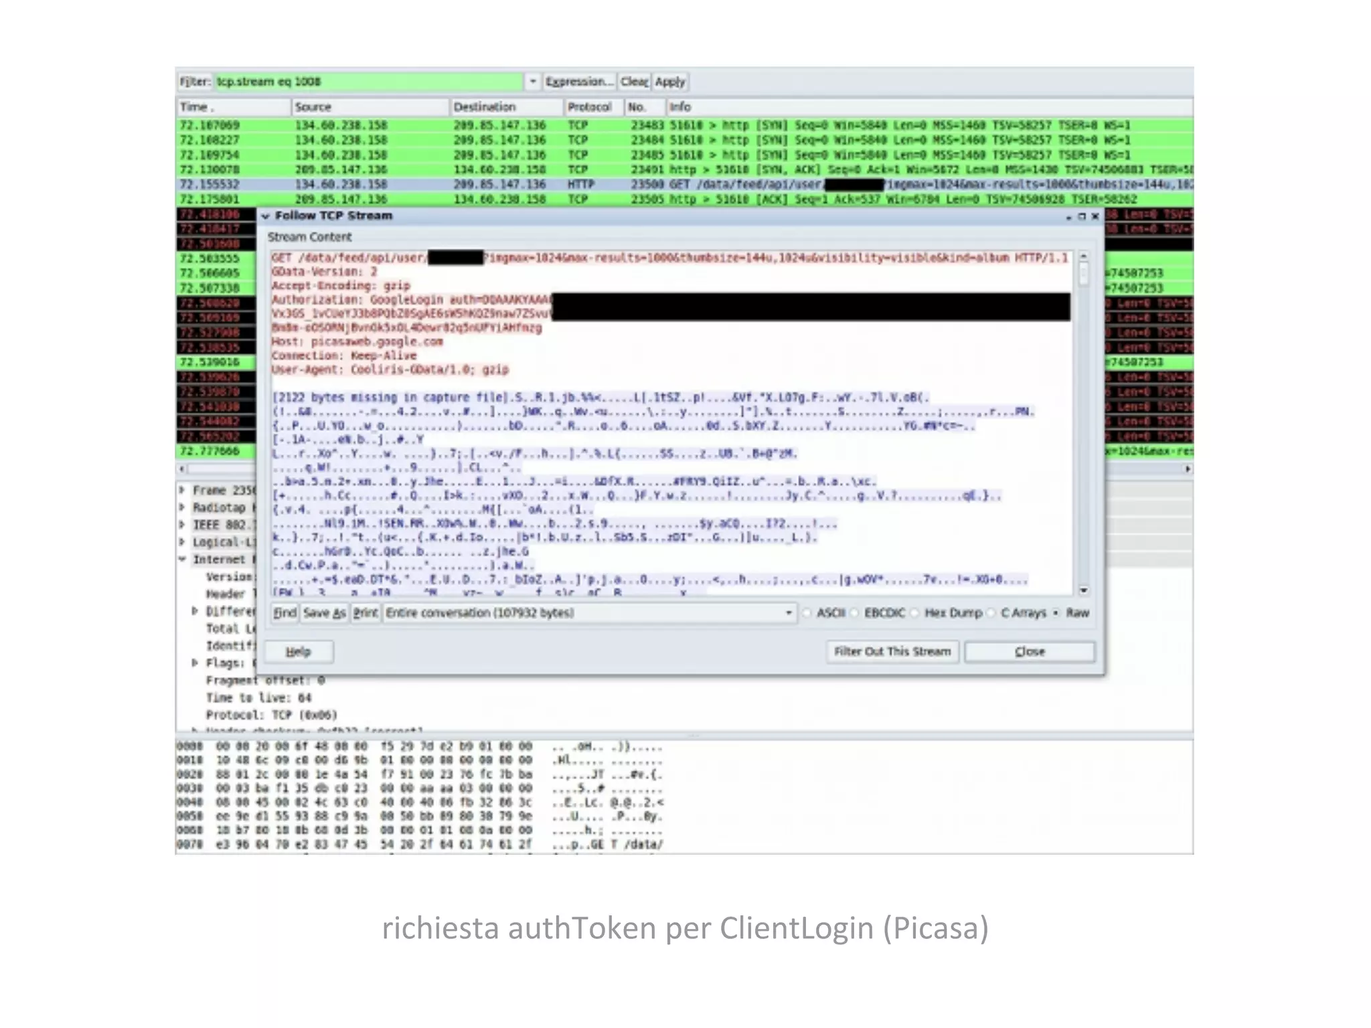
Task: Click Save As in the stream dialog
Action: click(x=325, y=613)
